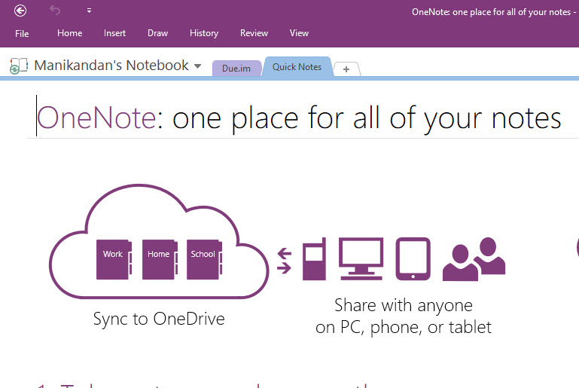The width and height of the screenshot is (579, 388).
Task: Open the Customize Quick Access Toolbar dropdown
Action: [x=89, y=11]
